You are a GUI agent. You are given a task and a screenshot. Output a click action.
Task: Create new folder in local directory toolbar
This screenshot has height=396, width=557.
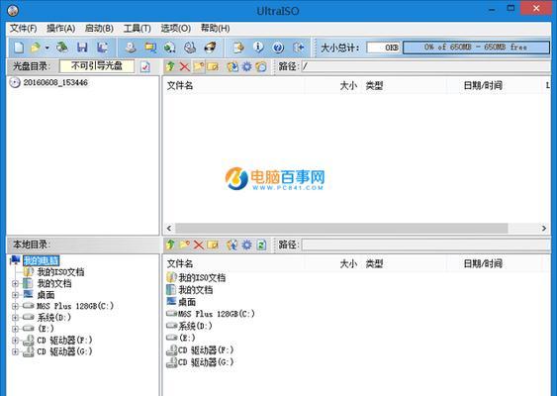184,245
